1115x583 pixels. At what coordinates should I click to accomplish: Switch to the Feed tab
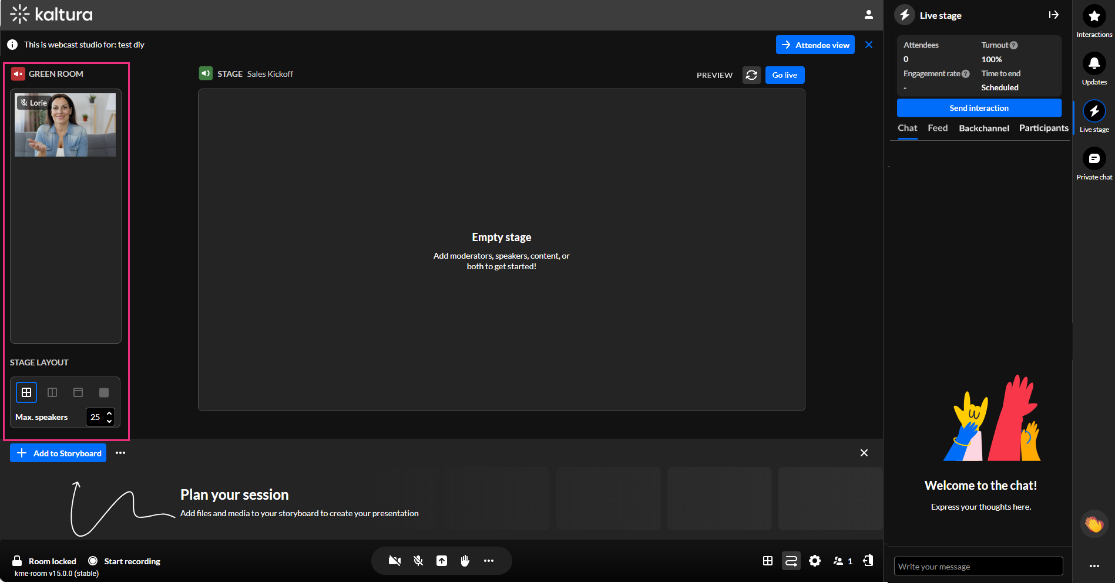pyautogui.click(x=938, y=128)
